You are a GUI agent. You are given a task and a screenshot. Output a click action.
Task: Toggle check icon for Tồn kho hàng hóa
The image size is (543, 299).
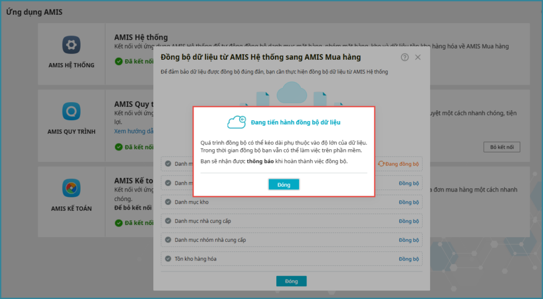168,259
